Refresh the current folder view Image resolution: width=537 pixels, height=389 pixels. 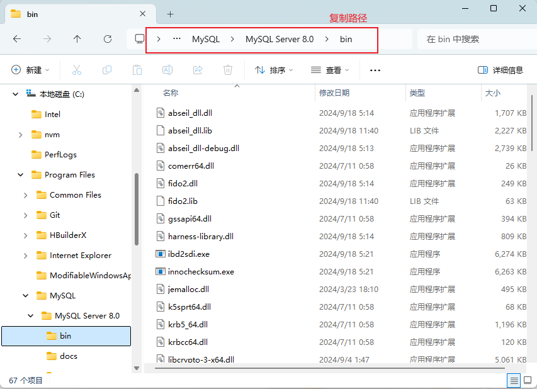coord(107,39)
